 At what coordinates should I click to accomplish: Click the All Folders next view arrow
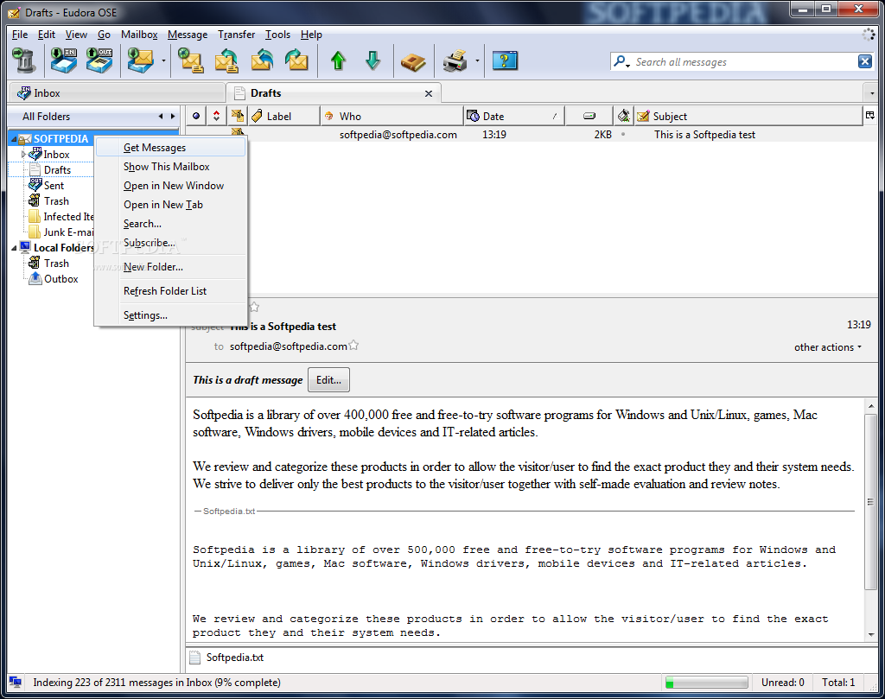point(173,117)
